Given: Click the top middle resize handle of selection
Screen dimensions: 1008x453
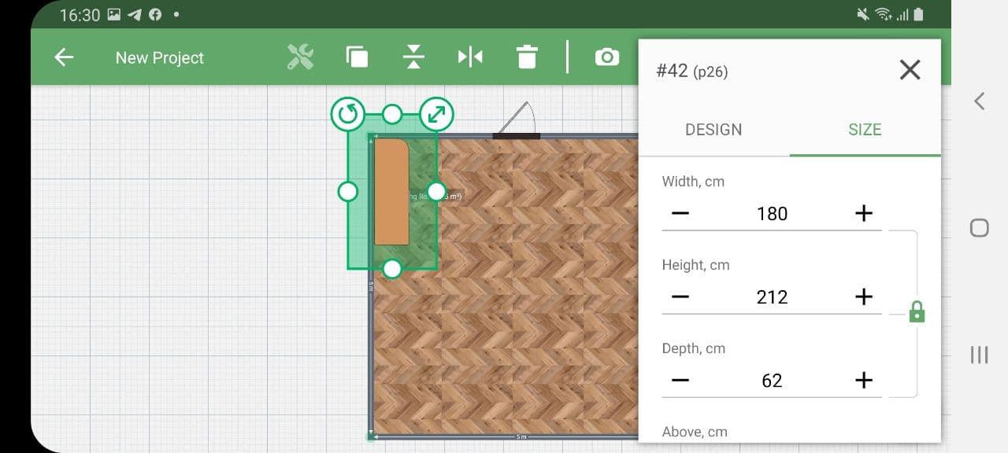Looking at the screenshot, I should click(x=392, y=115).
